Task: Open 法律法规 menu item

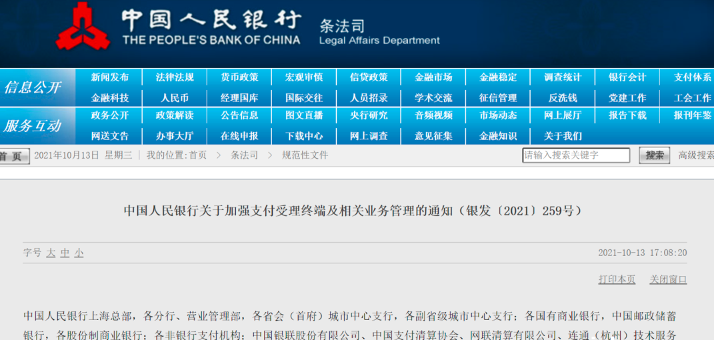Action: tap(175, 77)
